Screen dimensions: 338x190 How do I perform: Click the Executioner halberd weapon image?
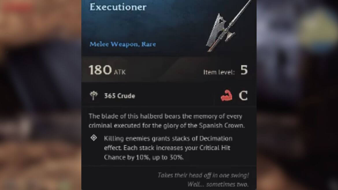tap(229, 26)
